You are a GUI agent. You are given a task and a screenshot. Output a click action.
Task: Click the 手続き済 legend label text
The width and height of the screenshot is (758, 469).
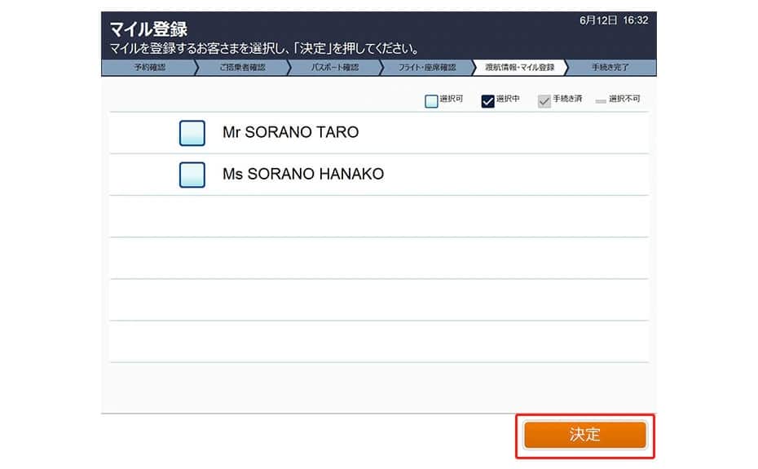(567, 99)
